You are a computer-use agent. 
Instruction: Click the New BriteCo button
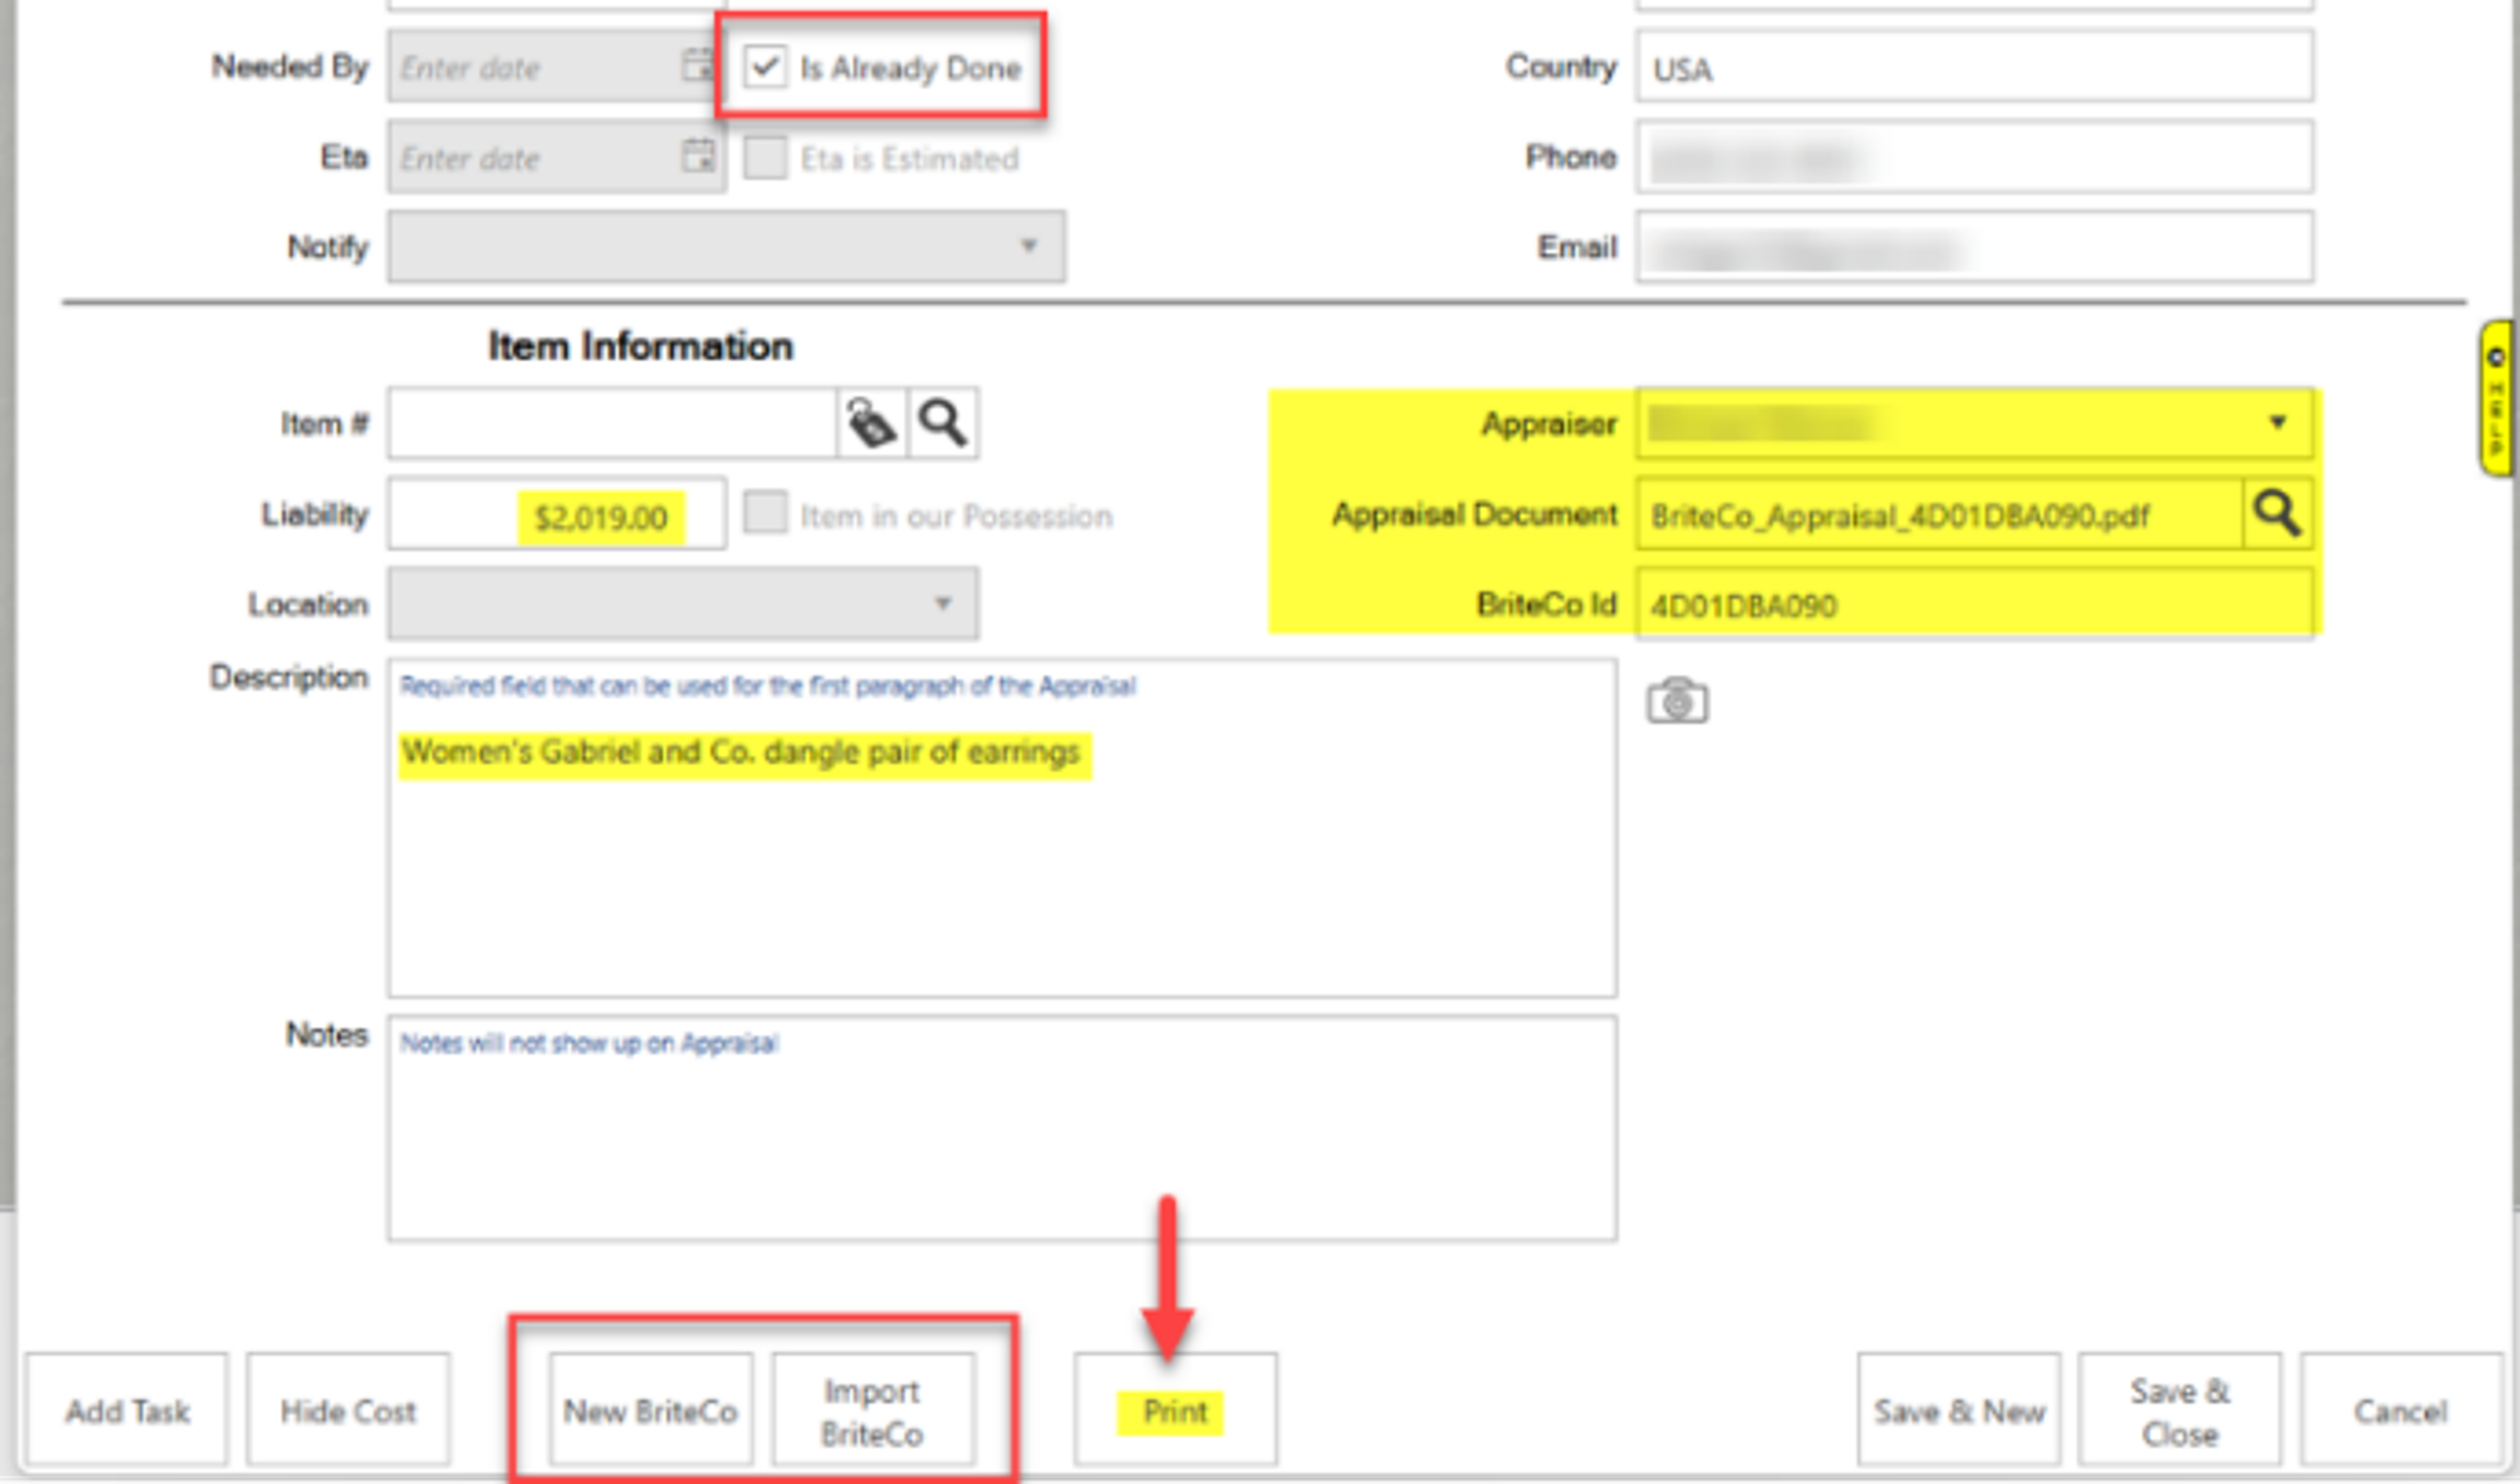tap(650, 1411)
